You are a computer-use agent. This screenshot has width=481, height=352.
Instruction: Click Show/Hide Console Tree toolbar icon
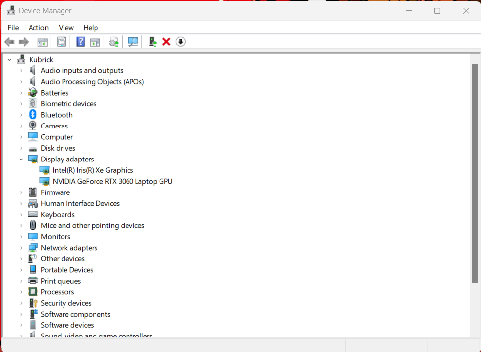coord(43,42)
